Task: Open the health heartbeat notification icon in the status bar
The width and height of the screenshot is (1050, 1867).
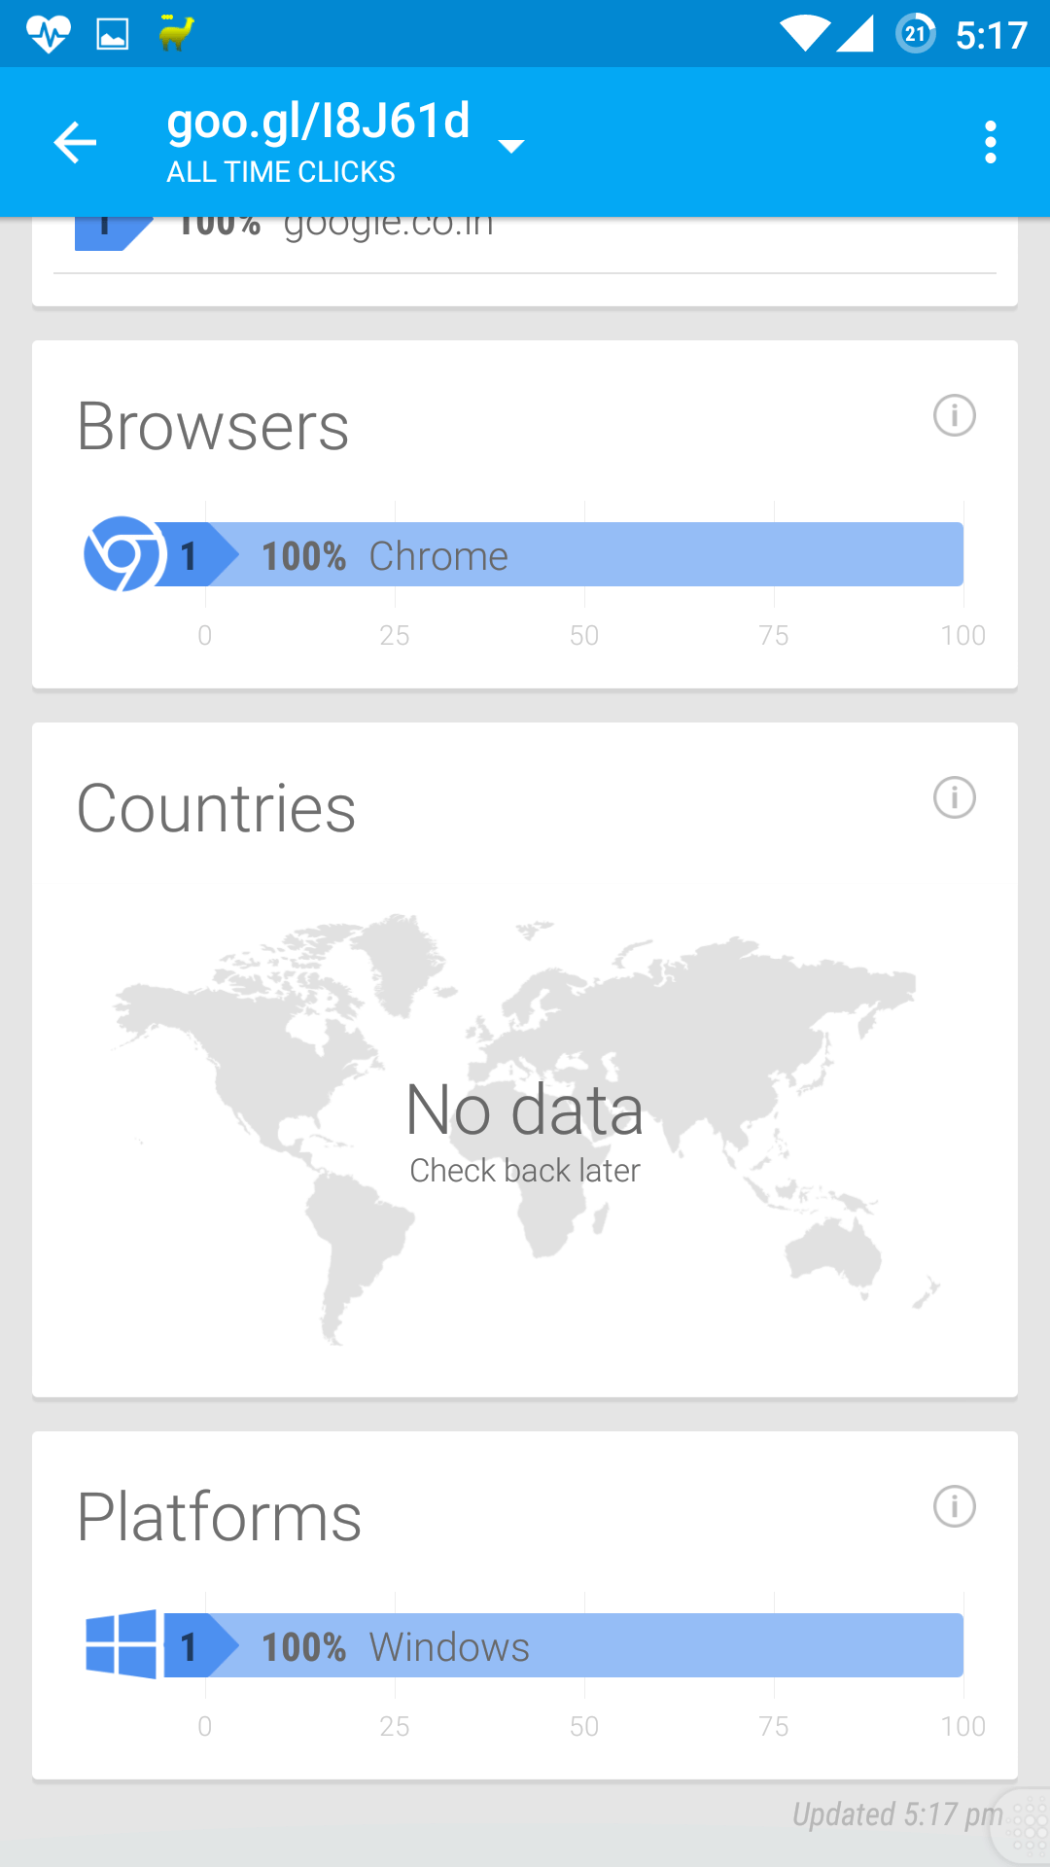Action: pyautogui.click(x=48, y=34)
